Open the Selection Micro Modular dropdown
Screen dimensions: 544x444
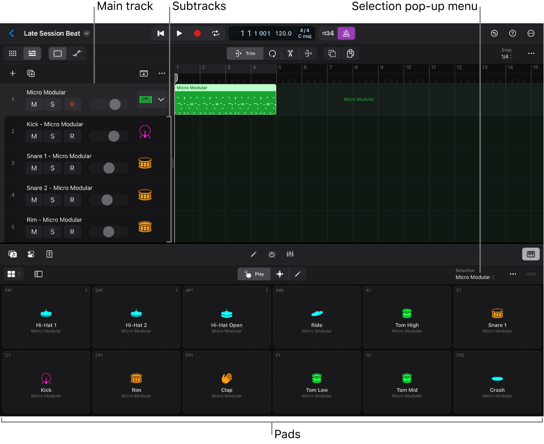(x=475, y=277)
